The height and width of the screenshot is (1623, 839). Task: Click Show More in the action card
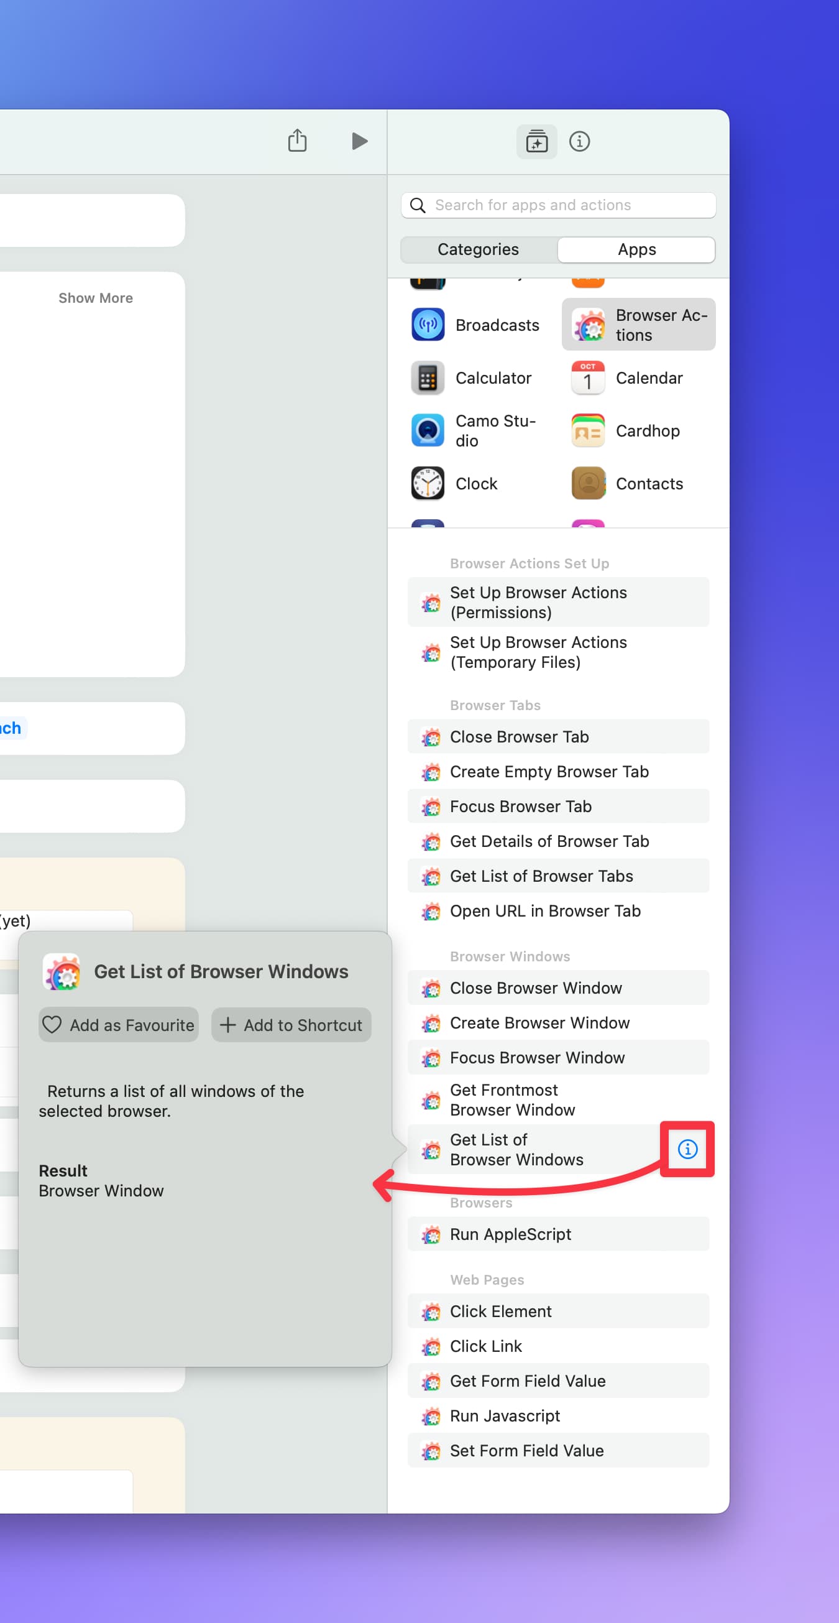point(96,298)
